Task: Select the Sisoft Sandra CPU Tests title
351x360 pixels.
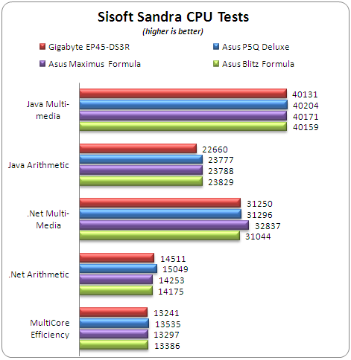Action: click(173, 17)
